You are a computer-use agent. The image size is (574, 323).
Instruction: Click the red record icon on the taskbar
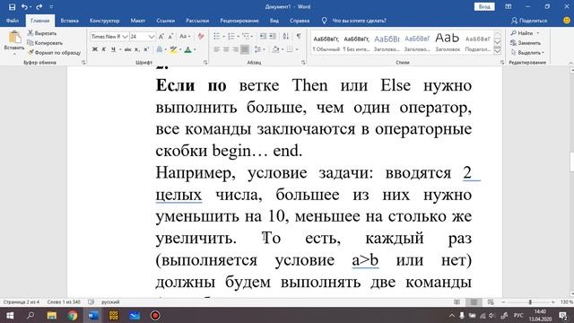point(155,315)
